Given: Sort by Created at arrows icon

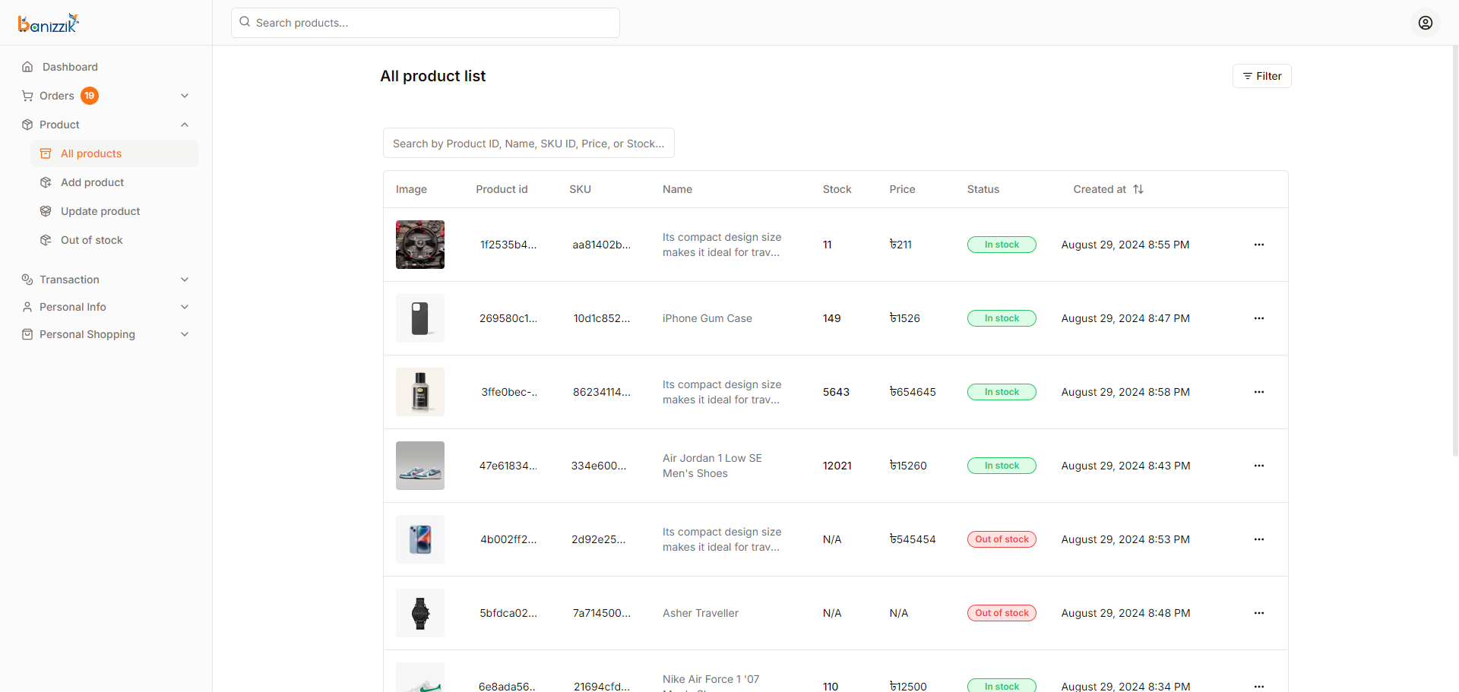Looking at the screenshot, I should (x=1138, y=189).
